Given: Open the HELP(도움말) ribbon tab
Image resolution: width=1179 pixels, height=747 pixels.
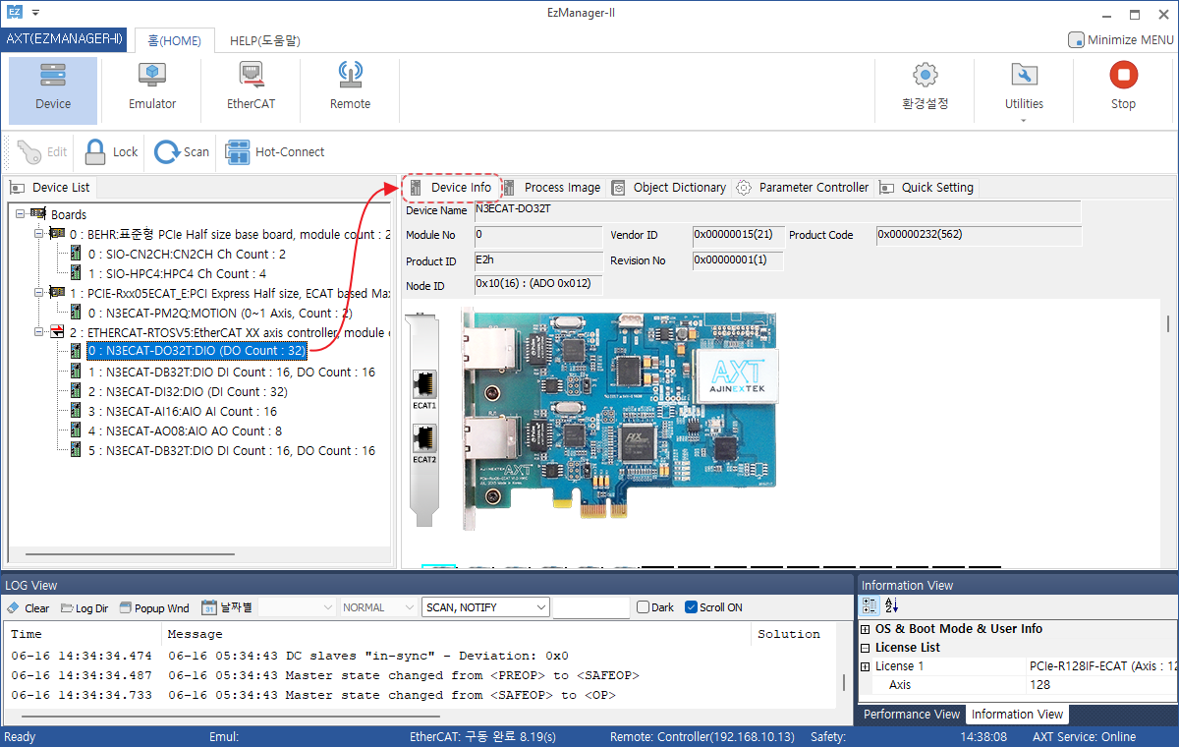Looking at the screenshot, I should point(265,40).
